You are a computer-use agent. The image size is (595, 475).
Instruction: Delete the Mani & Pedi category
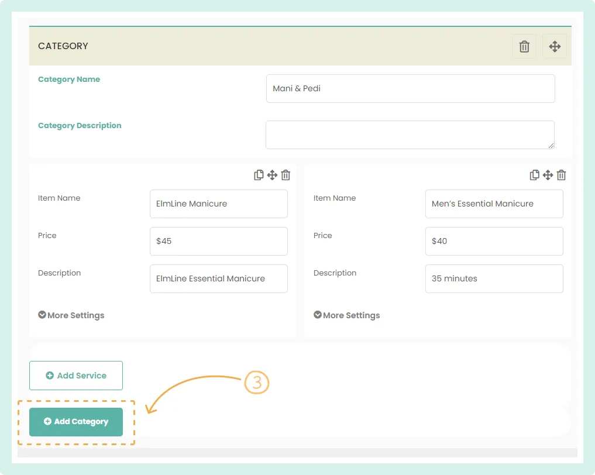pyautogui.click(x=524, y=46)
